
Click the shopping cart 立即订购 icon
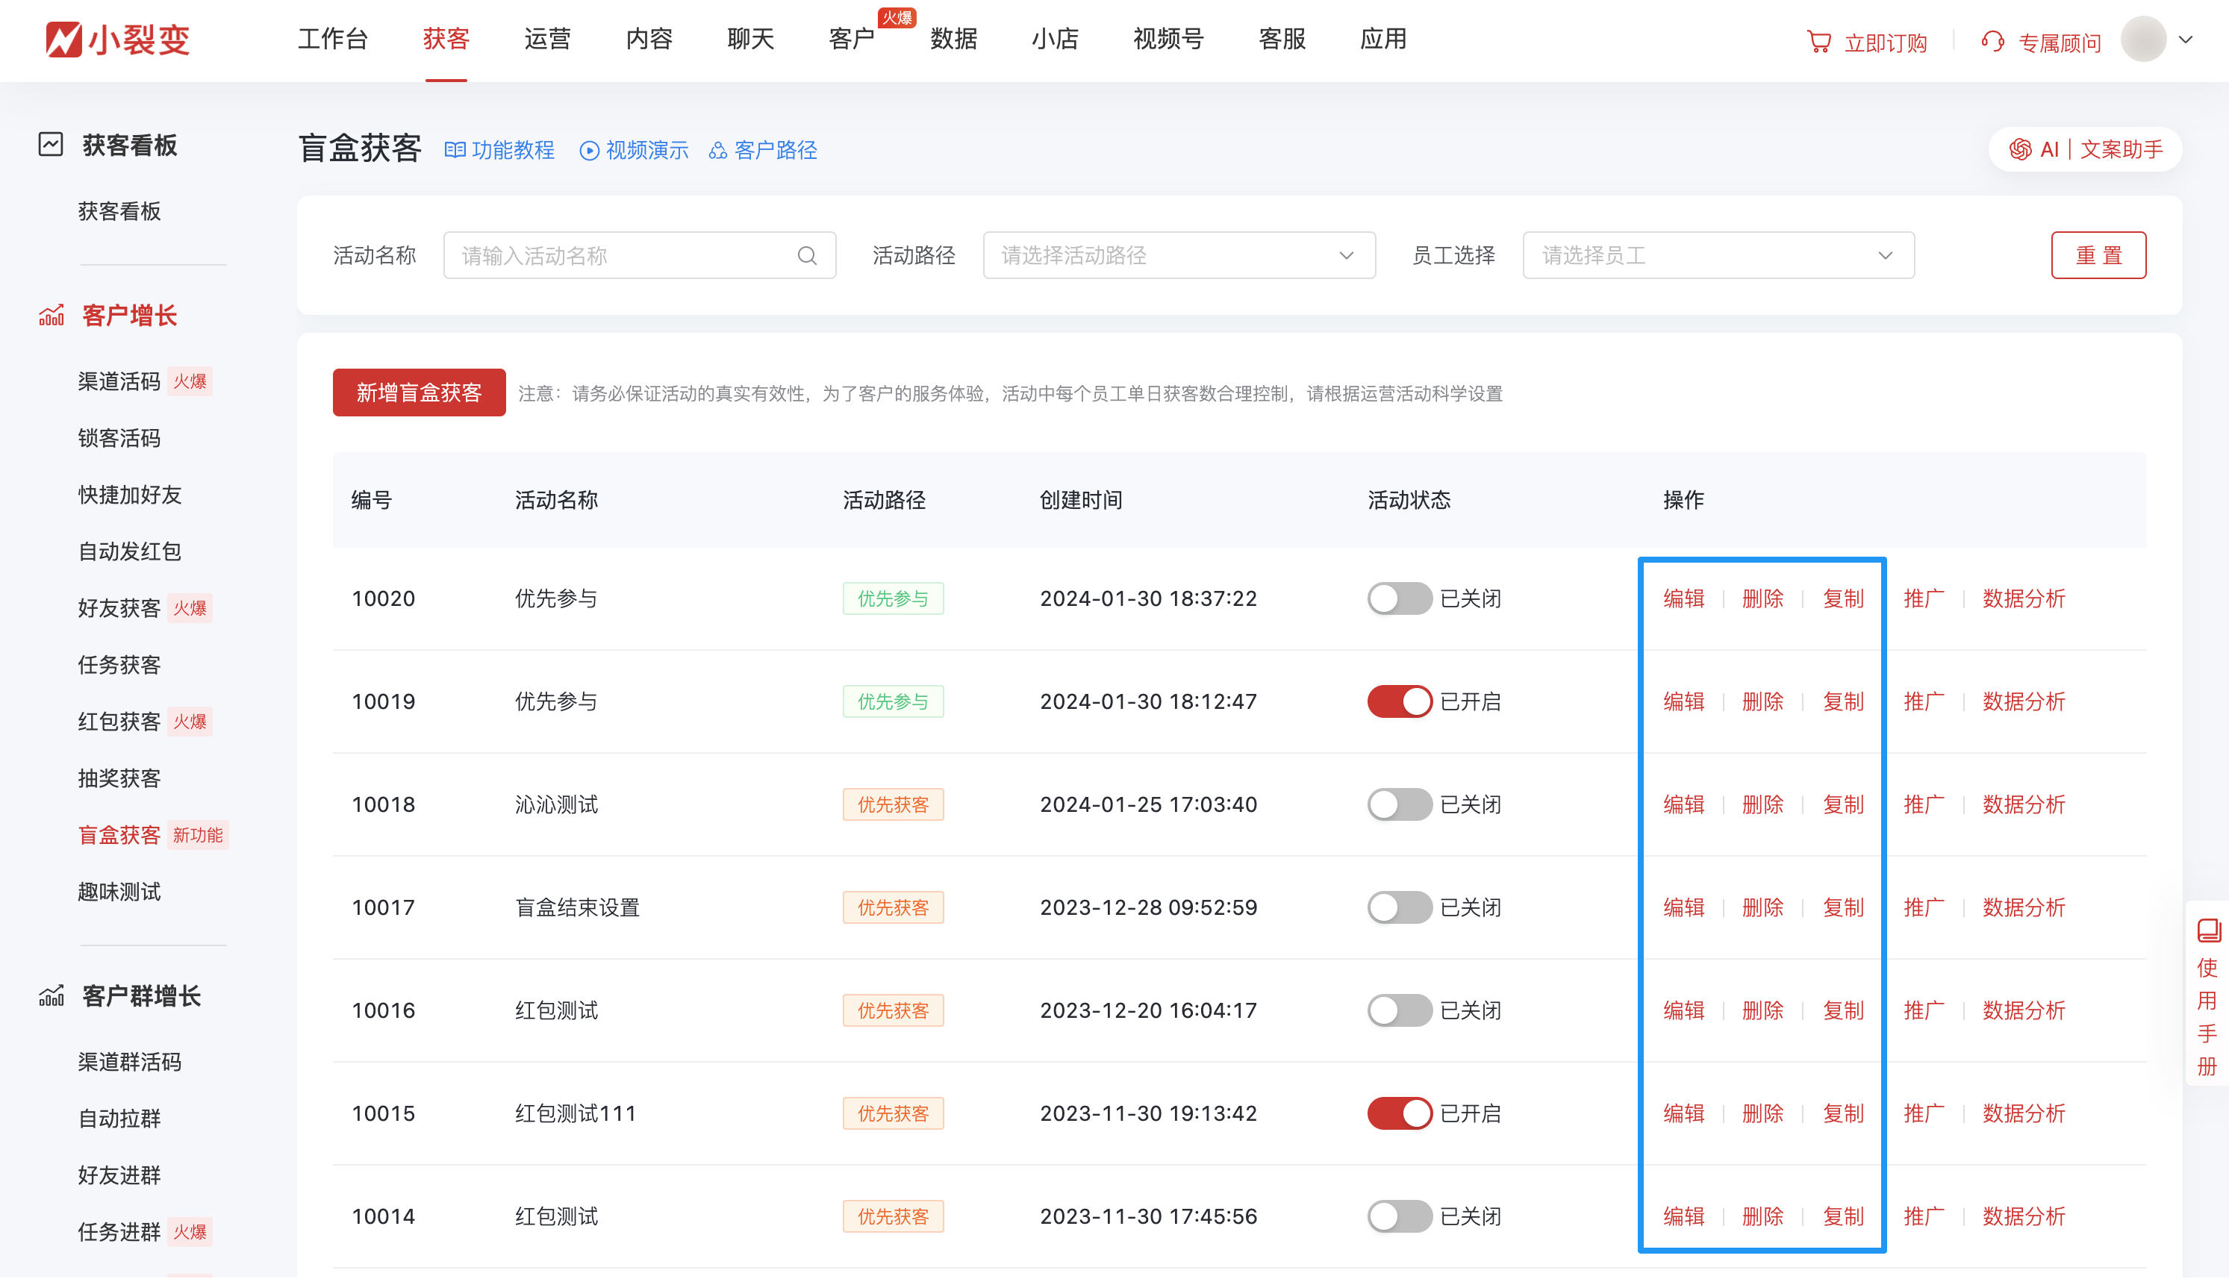coord(1818,43)
